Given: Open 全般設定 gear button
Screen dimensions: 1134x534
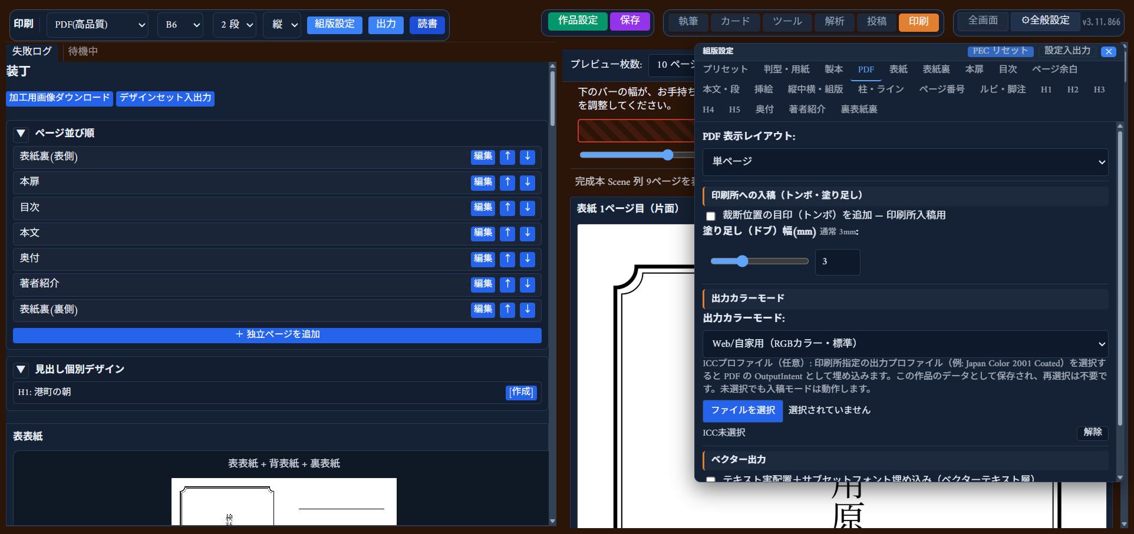Looking at the screenshot, I should pos(1045,21).
